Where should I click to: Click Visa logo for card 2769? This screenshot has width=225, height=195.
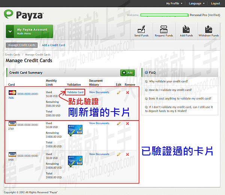12,124
